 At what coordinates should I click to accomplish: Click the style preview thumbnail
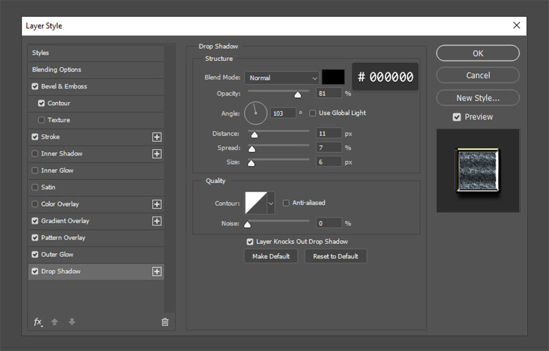click(x=478, y=171)
